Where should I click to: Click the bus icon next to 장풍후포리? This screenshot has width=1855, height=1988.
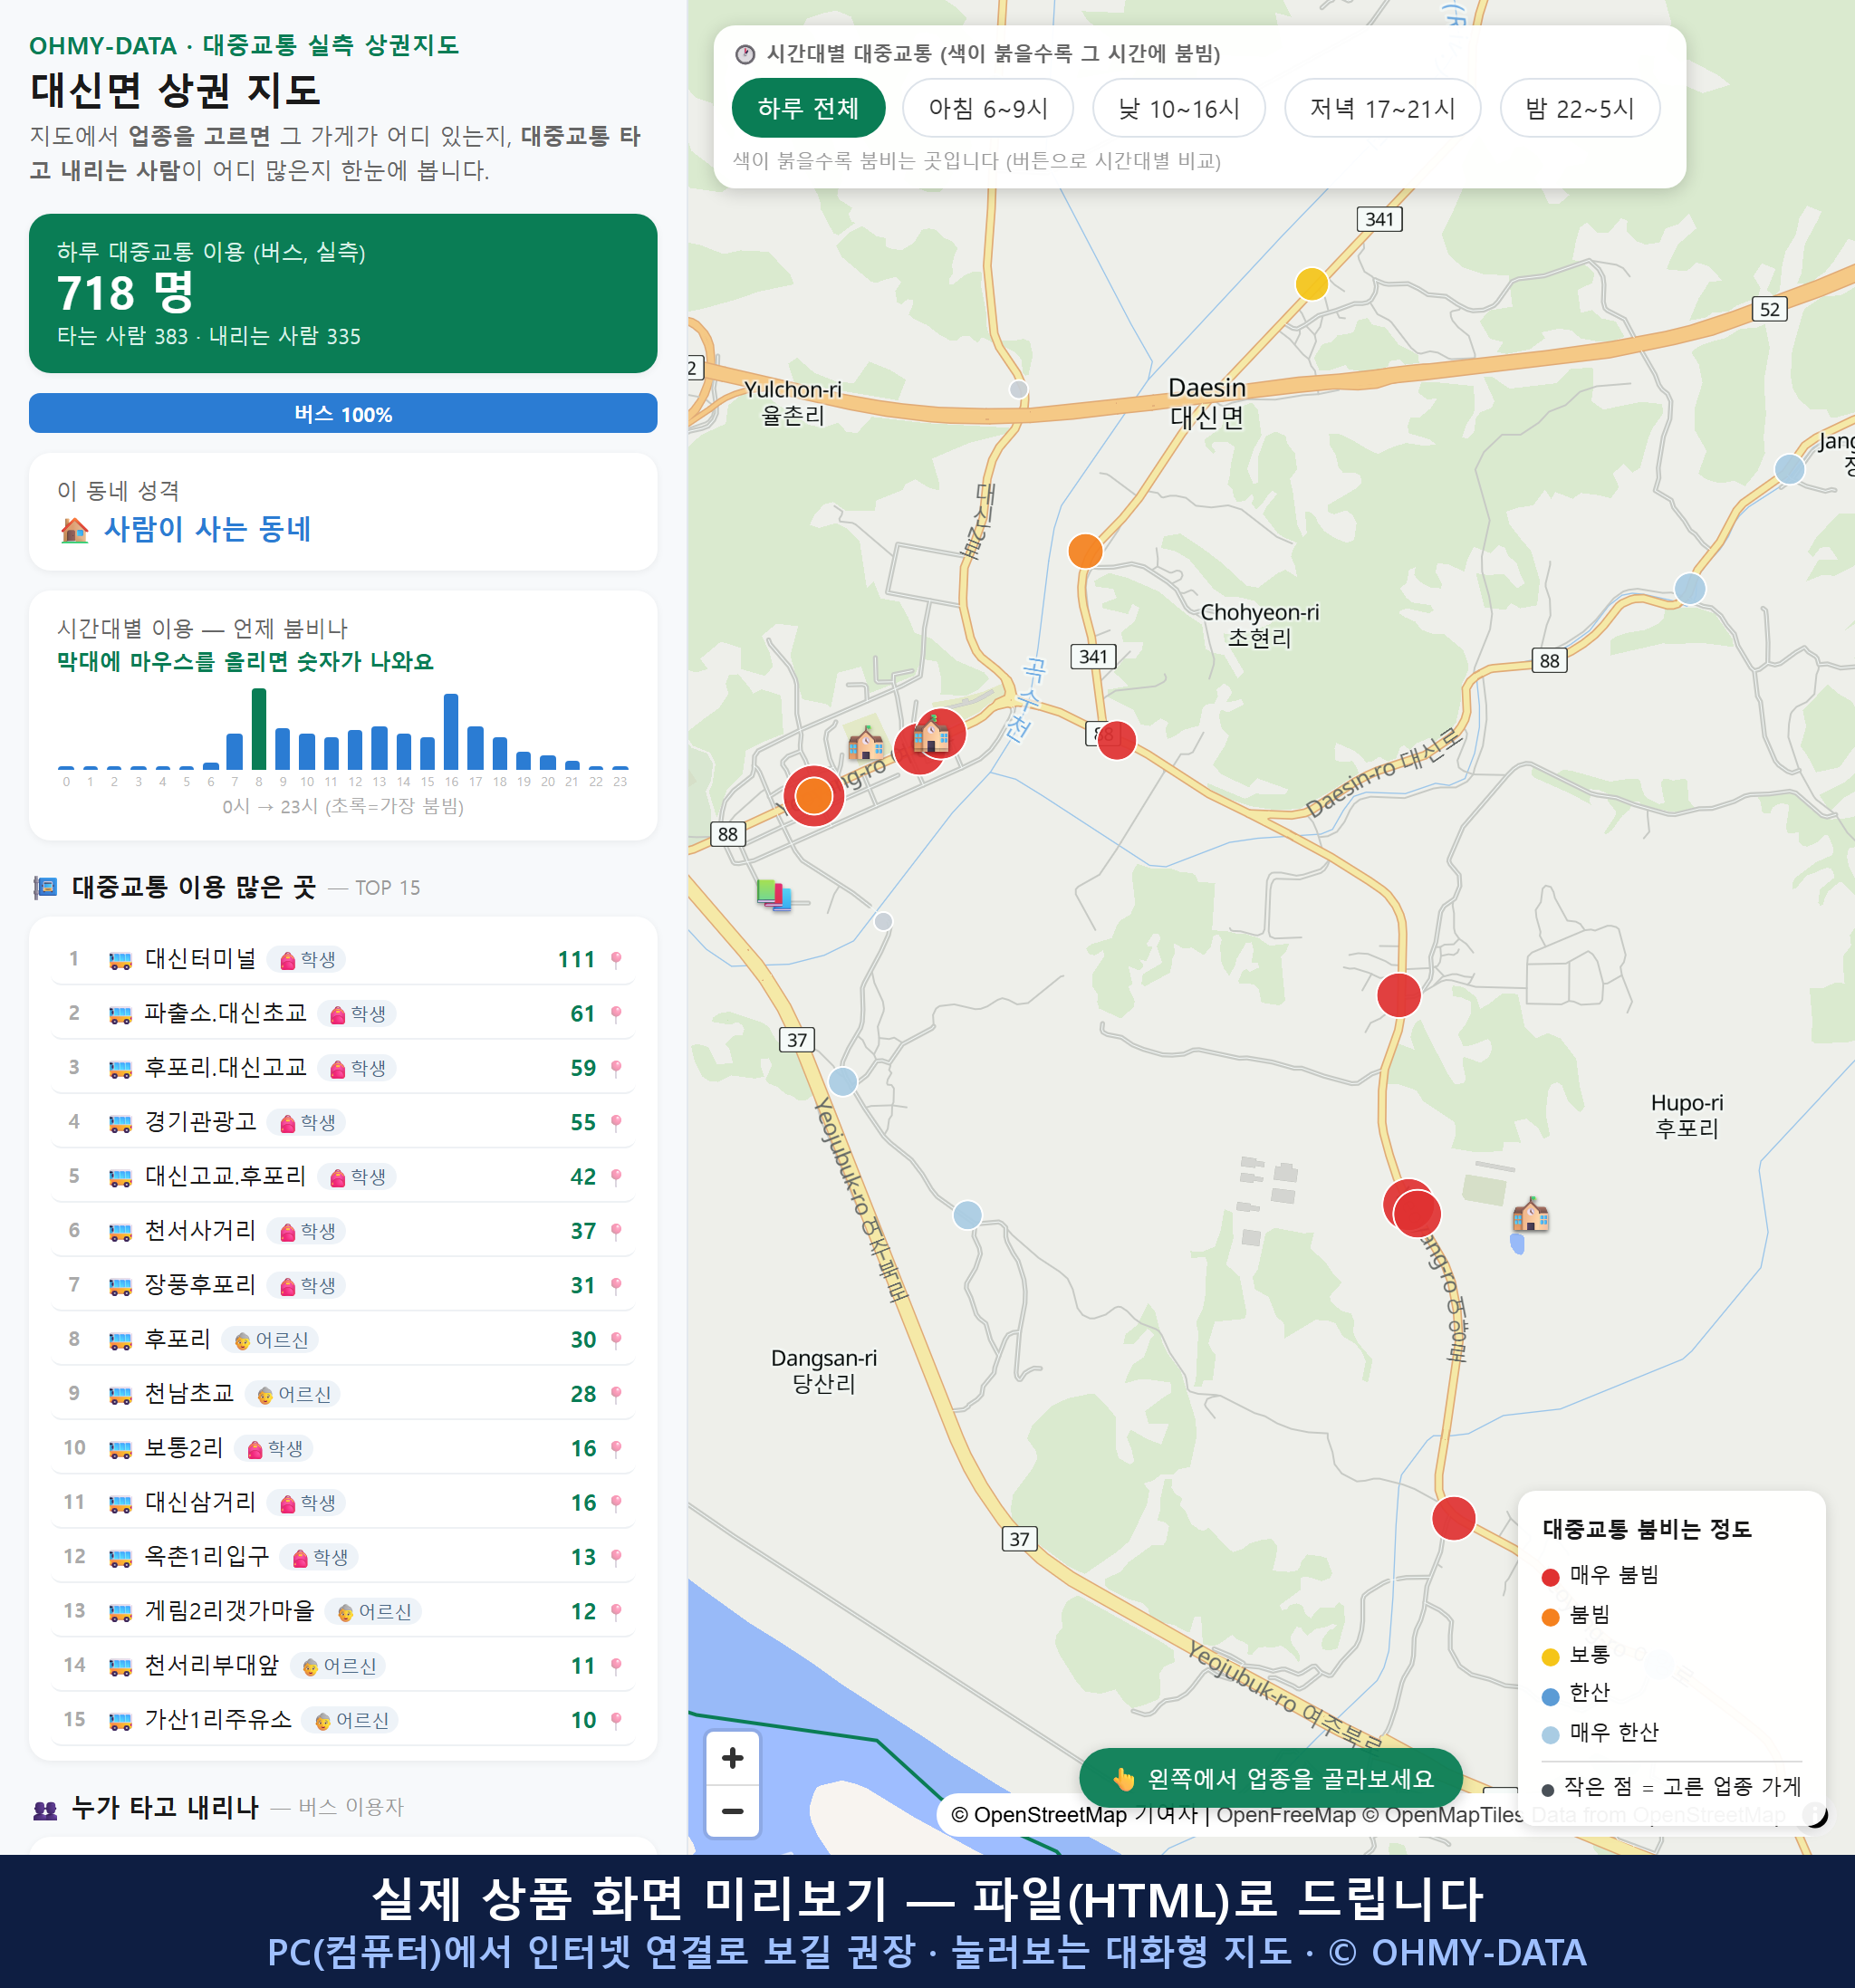coord(120,1286)
